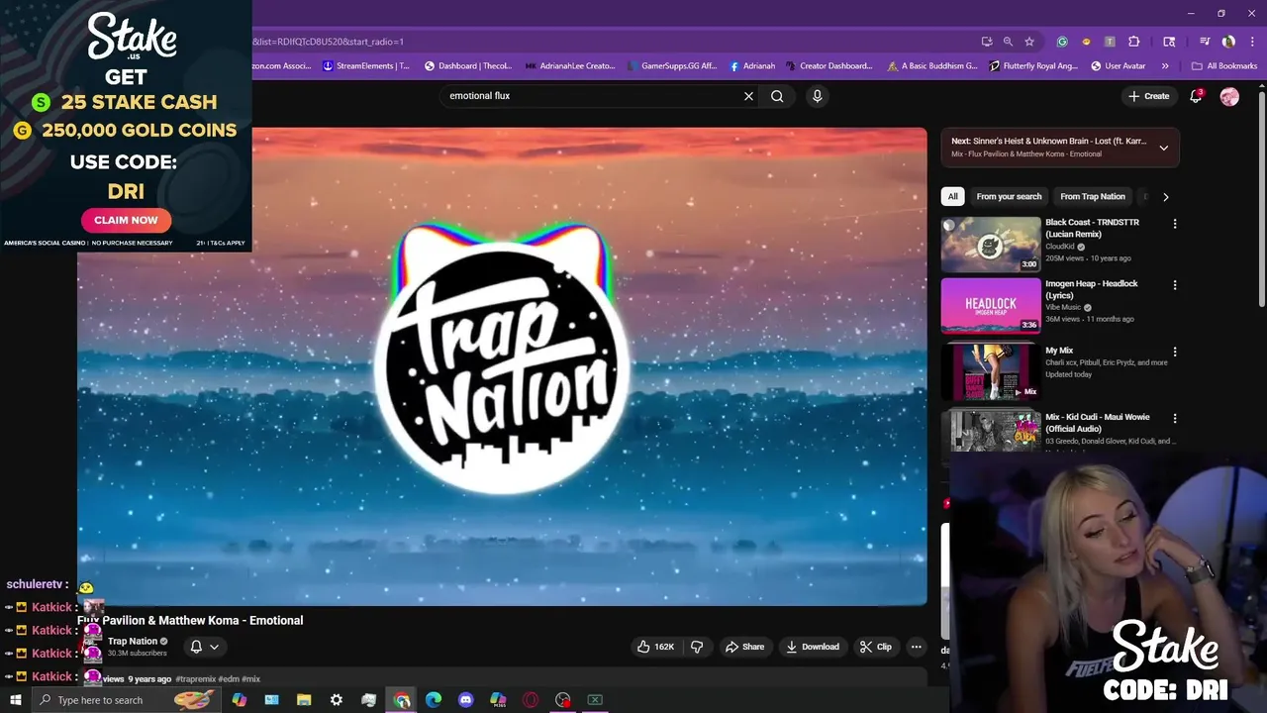Screen dimensions: 1267x713
Task: Switch to Chrome in the taskbar
Action: (401, 700)
